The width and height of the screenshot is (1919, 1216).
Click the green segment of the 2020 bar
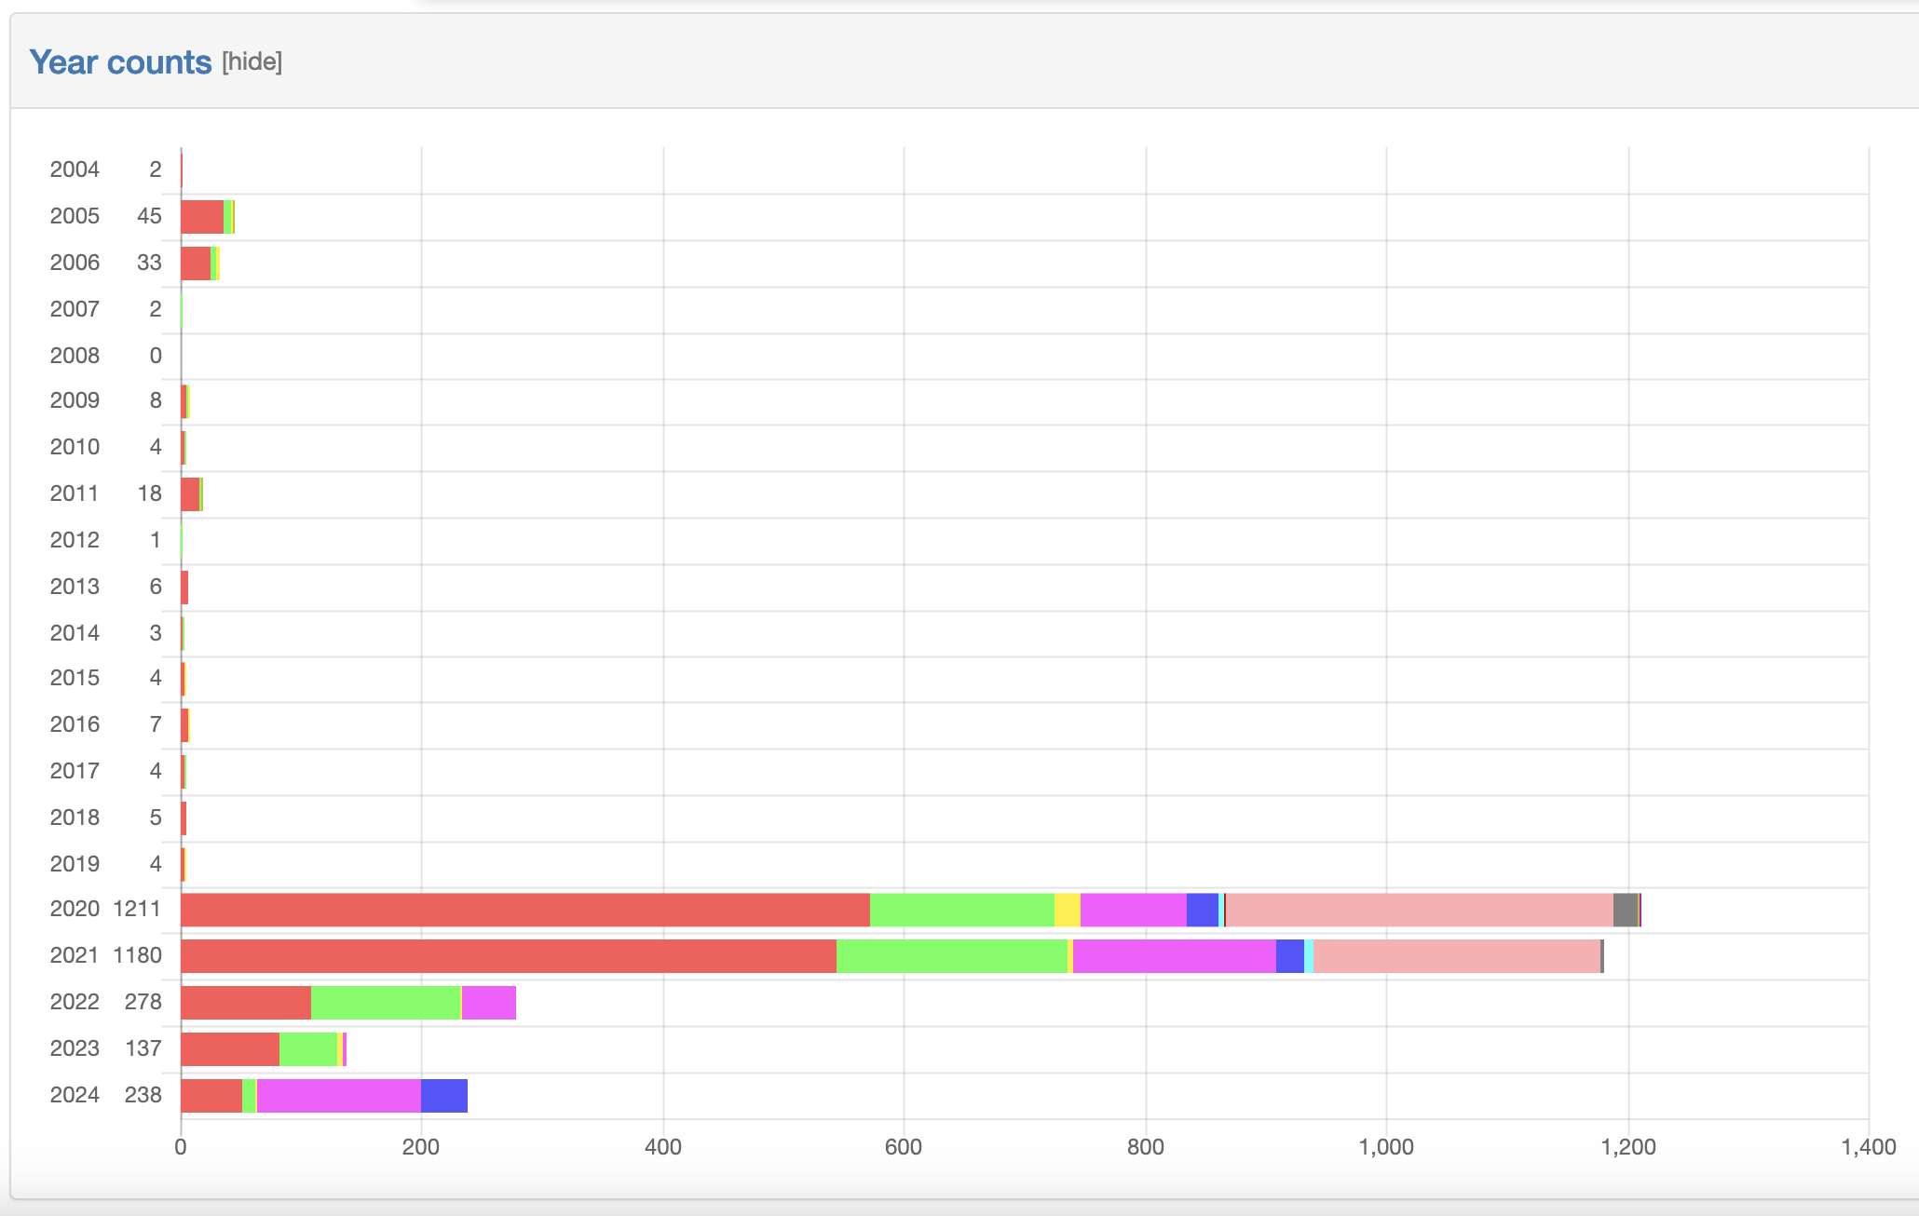pyautogui.click(x=962, y=910)
